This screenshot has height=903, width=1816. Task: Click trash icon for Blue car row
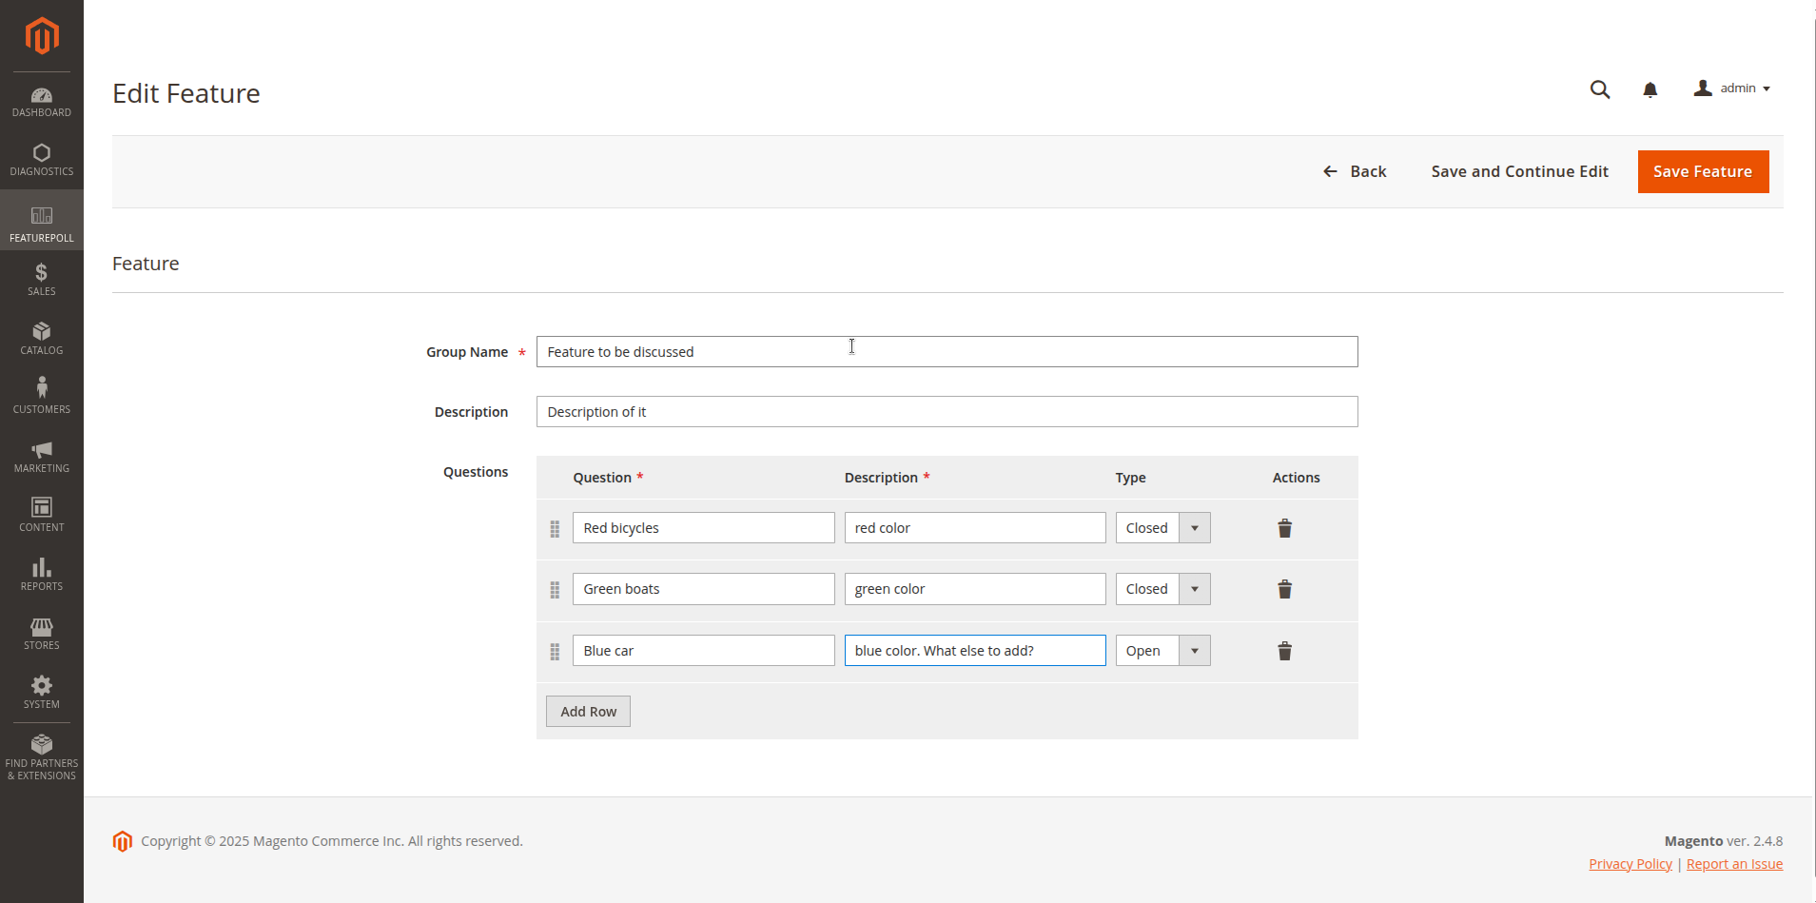click(1284, 651)
